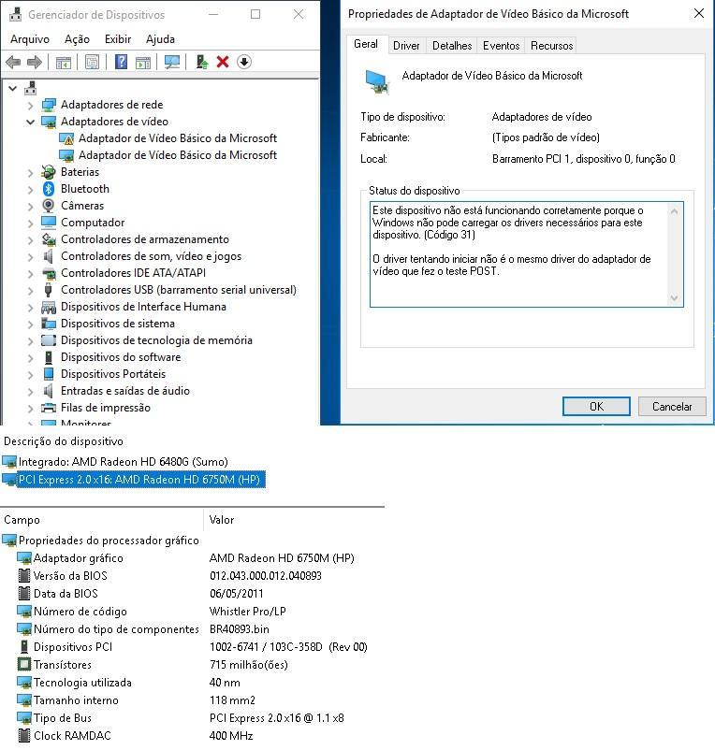715x750 pixels.
Task: Click the Baterias category icon
Action: (x=49, y=172)
